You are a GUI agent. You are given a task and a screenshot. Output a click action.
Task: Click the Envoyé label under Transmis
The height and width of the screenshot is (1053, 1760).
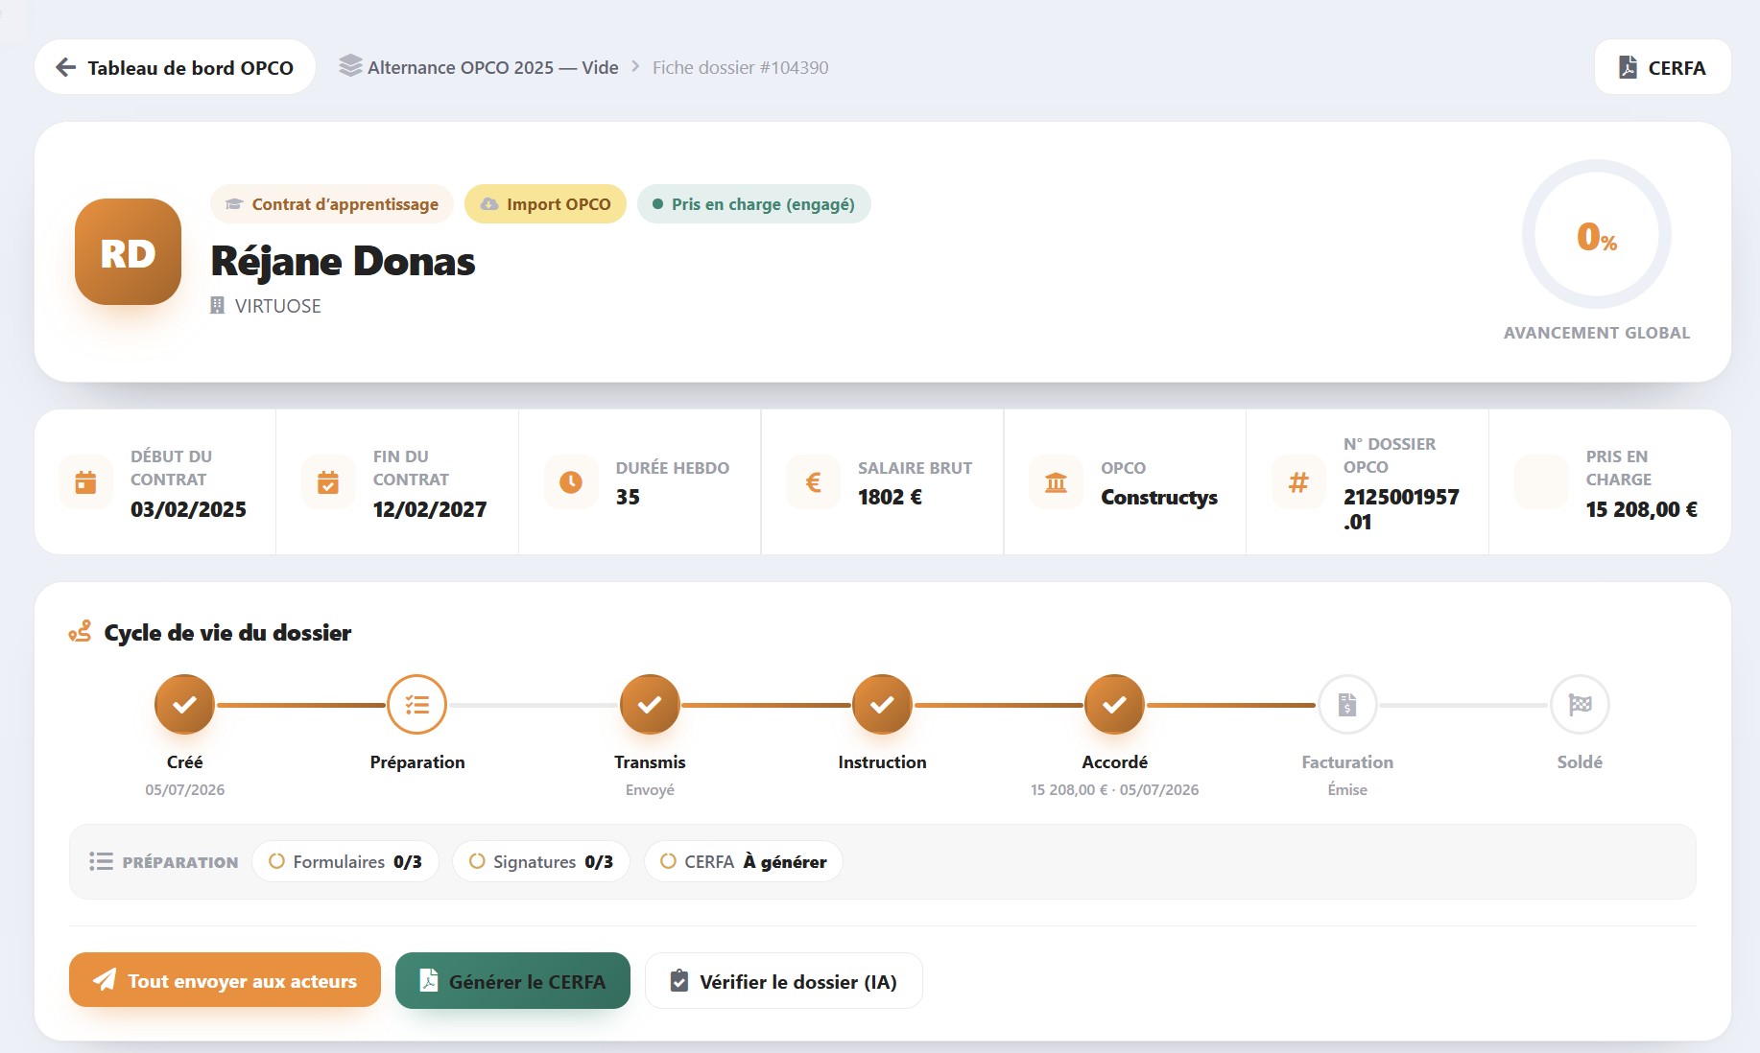pyautogui.click(x=650, y=789)
